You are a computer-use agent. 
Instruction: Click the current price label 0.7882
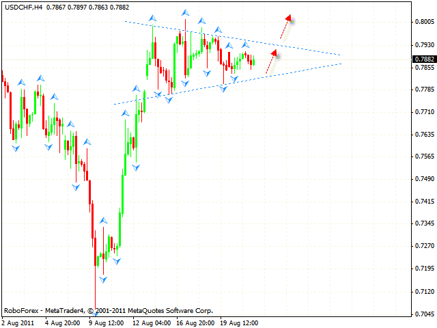424,59
